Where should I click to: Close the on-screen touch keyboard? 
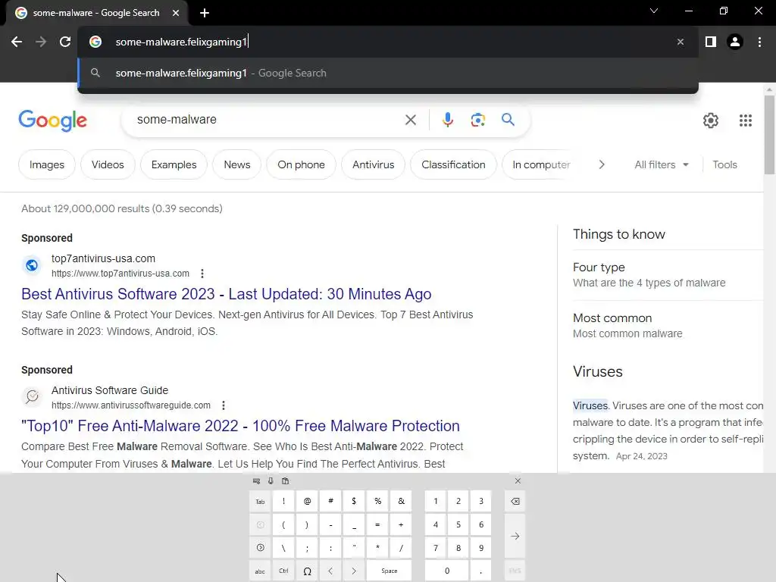[x=518, y=480]
